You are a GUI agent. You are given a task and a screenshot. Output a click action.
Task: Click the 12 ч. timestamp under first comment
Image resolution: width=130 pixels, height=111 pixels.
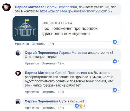click(x=51, y=44)
